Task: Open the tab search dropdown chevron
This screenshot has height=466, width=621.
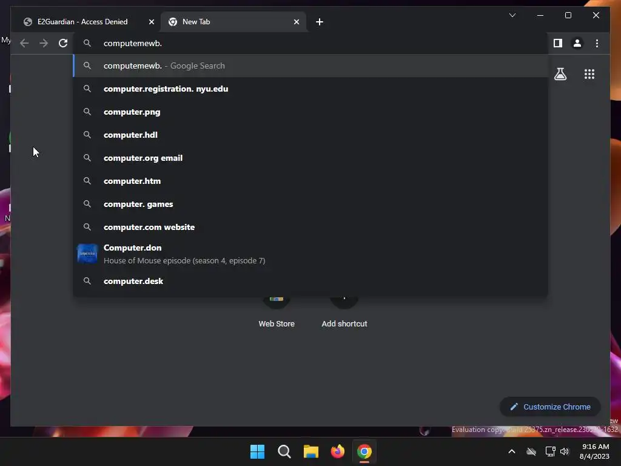Action: point(512,15)
